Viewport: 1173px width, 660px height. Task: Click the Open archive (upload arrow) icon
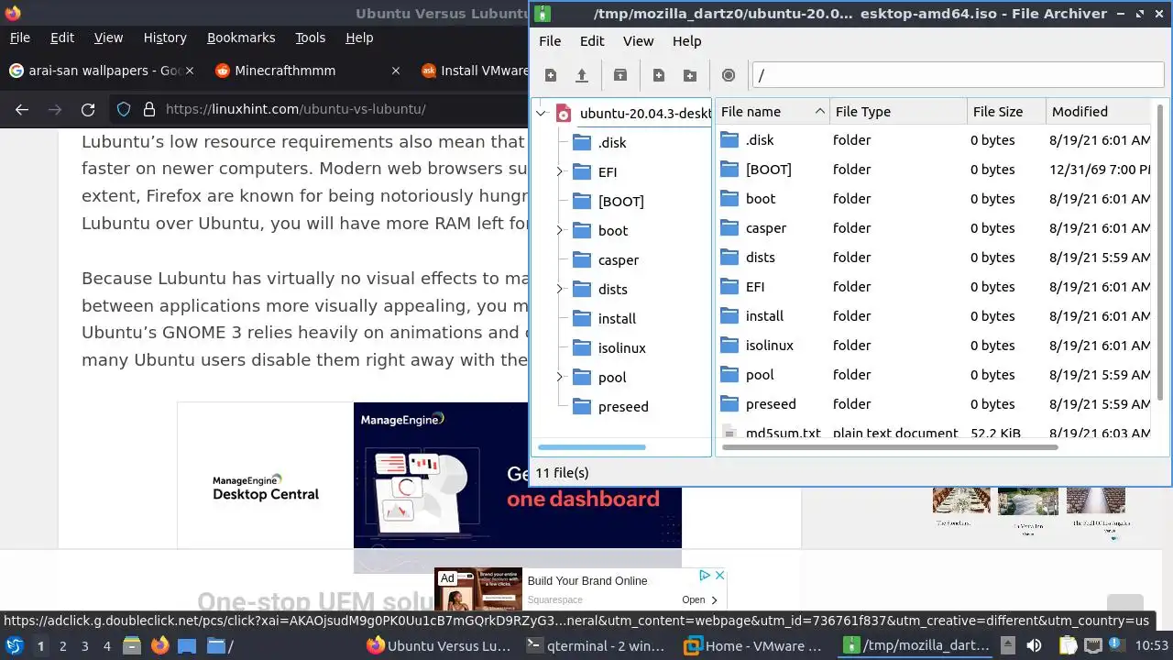point(581,75)
